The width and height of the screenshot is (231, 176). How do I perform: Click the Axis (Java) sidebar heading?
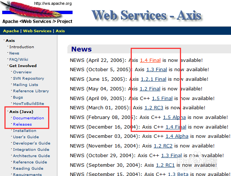pyautogui.click(x=21, y=112)
